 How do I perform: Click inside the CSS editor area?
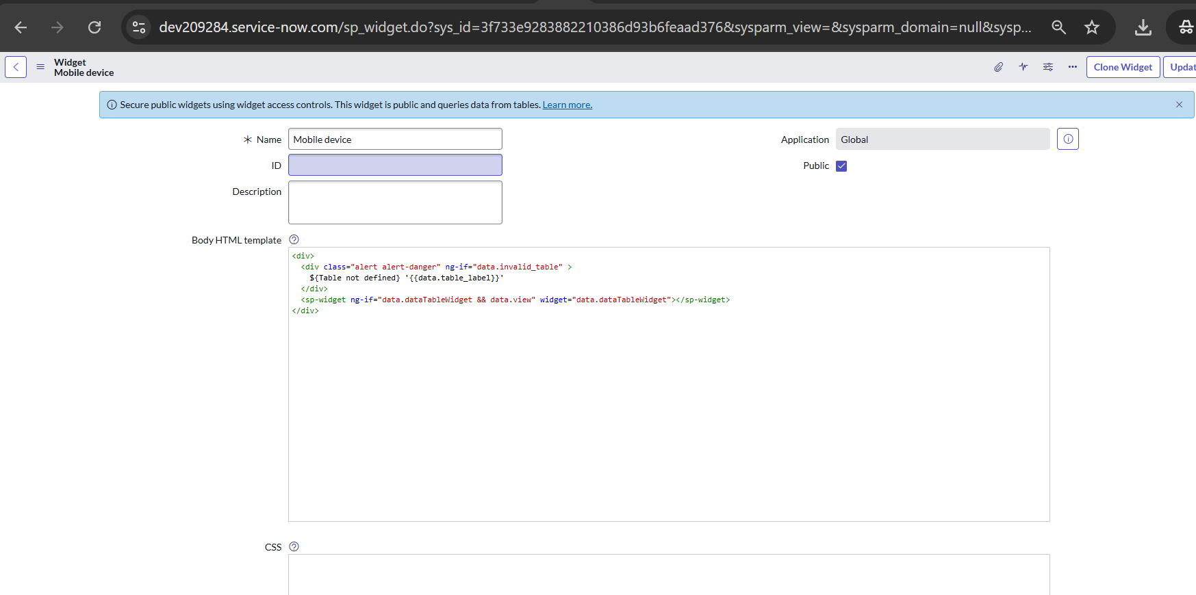tap(669, 574)
